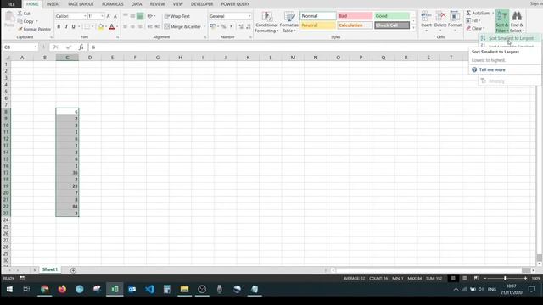Click the Cancel X in formula bar
The height and width of the screenshot is (305, 543).
pyautogui.click(x=55, y=47)
